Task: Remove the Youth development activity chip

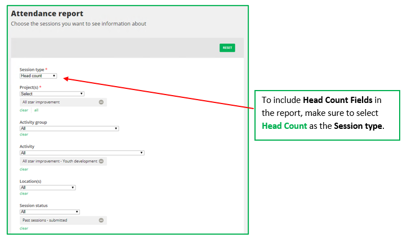Action: click(x=101, y=161)
